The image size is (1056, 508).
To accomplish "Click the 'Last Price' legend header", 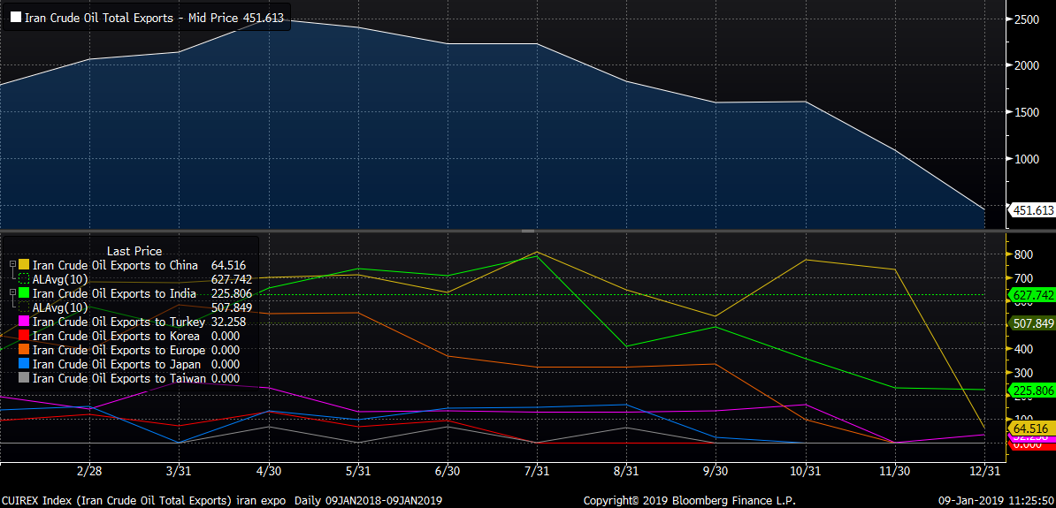I will click(134, 251).
